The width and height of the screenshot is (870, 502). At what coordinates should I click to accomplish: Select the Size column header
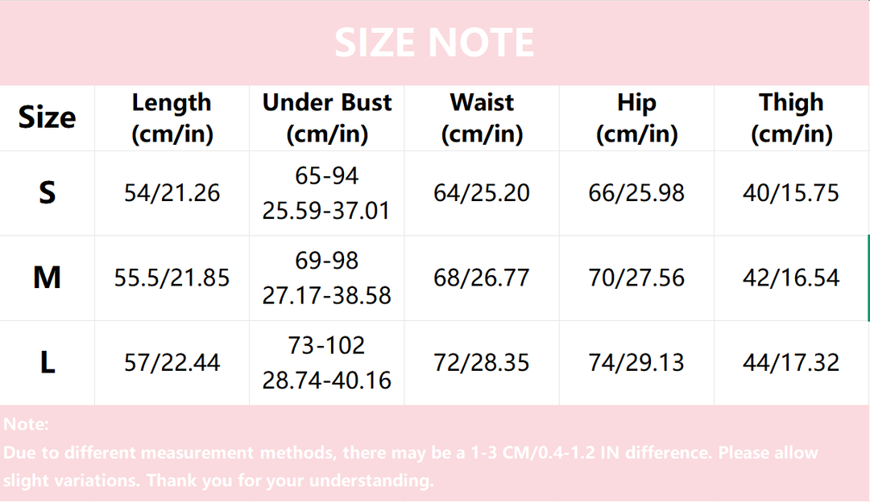tap(47, 118)
